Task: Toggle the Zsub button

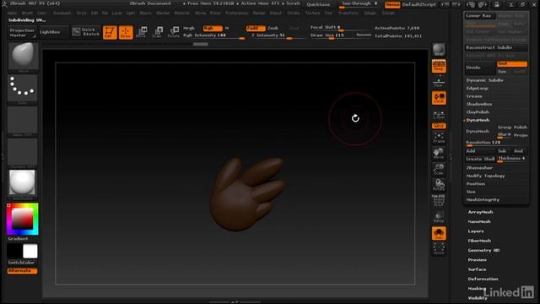Action: [273, 28]
